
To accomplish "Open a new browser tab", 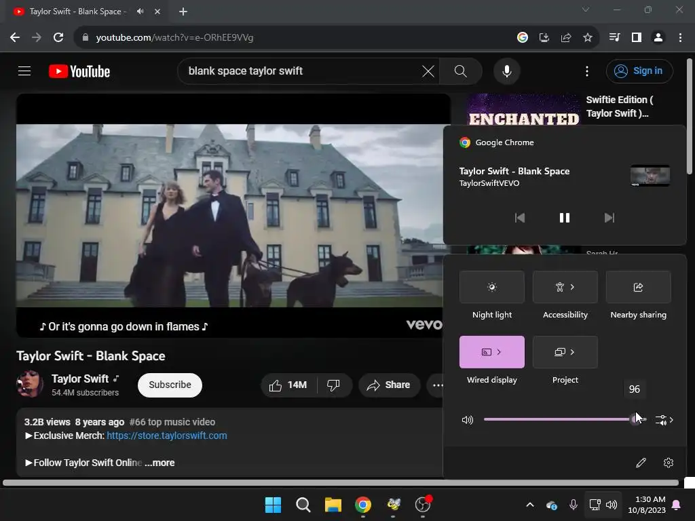I will pos(183,12).
